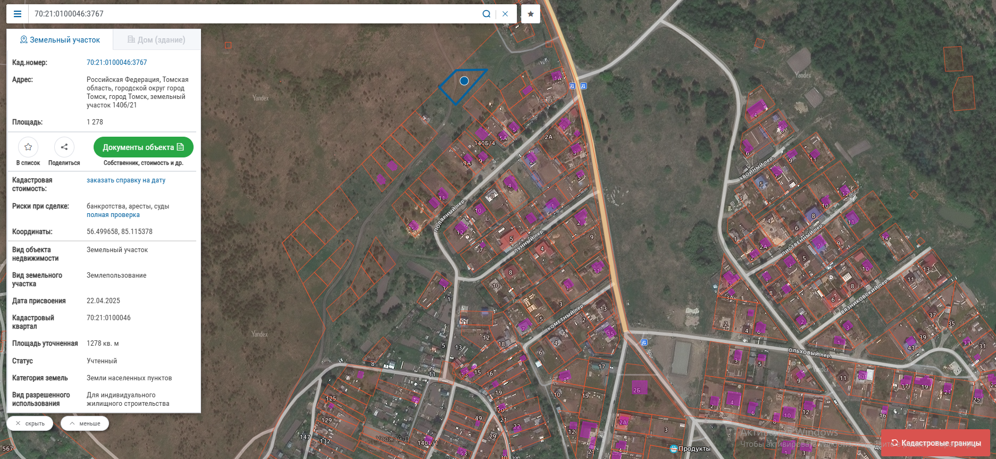This screenshot has height=459, width=996.
Task: Hide the info panel with скрыть
Action: pyautogui.click(x=30, y=423)
